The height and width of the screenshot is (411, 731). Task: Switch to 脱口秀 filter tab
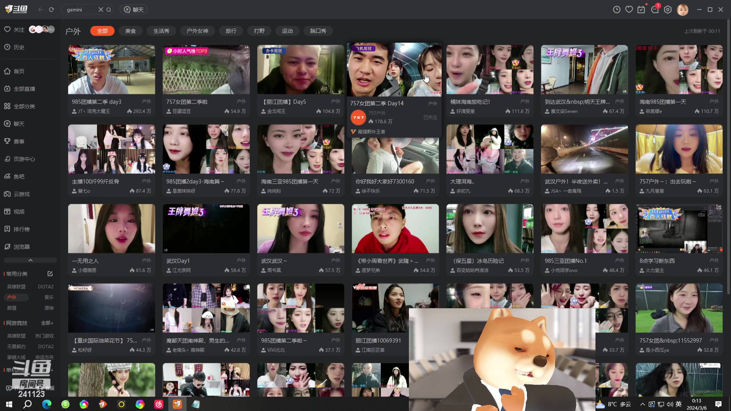tap(318, 31)
